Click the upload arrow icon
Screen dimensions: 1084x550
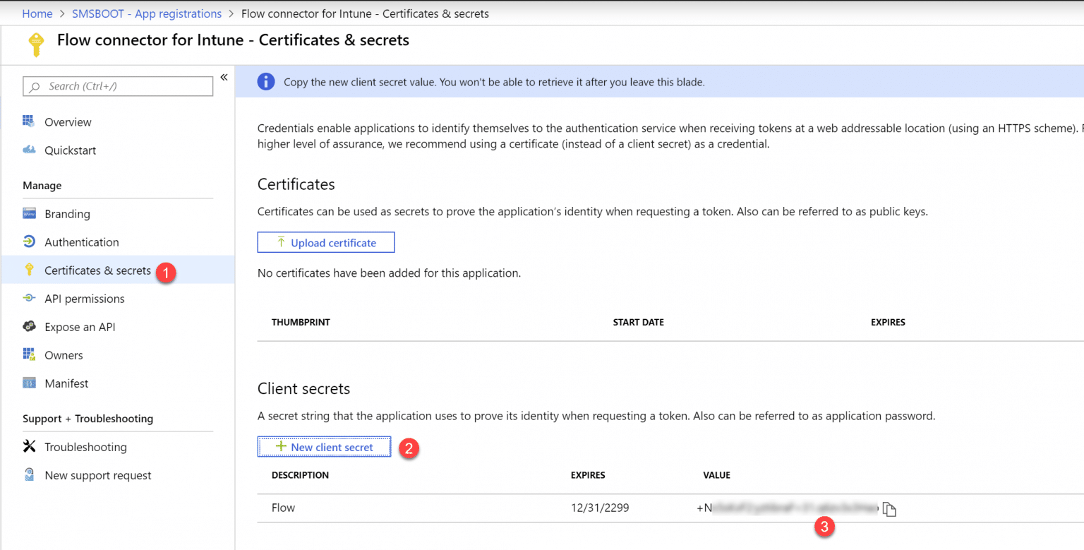pyautogui.click(x=281, y=242)
